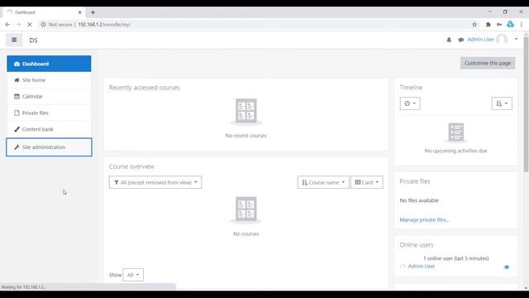Click the 'Recently accessed courses' heading
Viewport: 529px width, 298px height.
pyautogui.click(x=144, y=88)
